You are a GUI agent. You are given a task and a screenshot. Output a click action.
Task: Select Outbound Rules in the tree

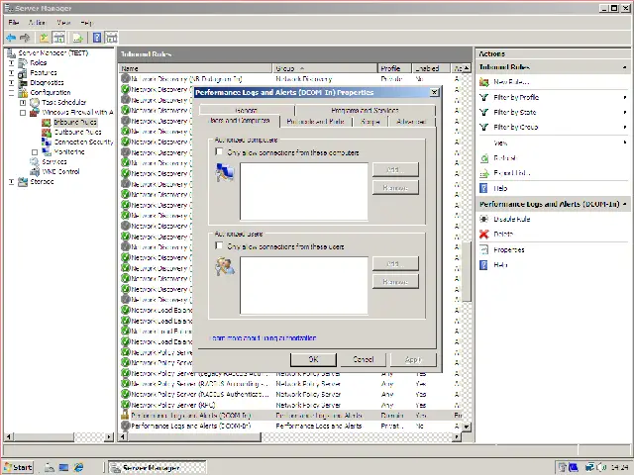pos(77,132)
